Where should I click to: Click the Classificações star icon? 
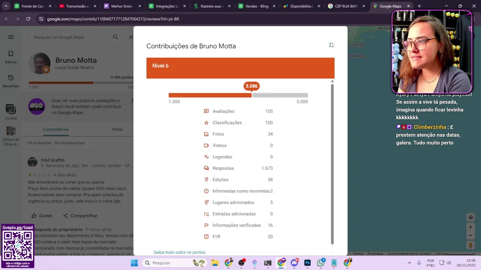pyautogui.click(x=206, y=123)
